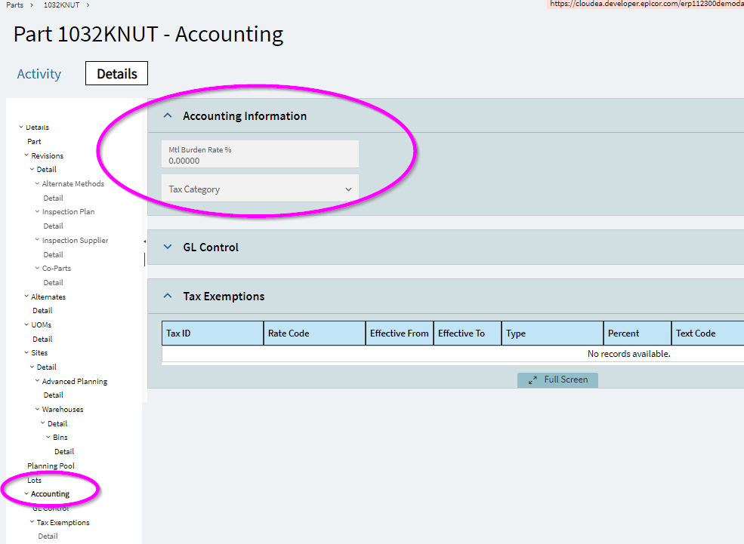The height and width of the screenshot is (544, 744).
Task: Click the Mtl Burden Rate % field
Action: click(260, 155)
